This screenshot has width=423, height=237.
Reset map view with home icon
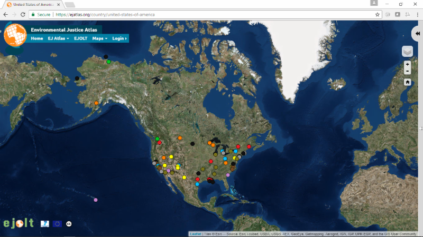[407, 82]
